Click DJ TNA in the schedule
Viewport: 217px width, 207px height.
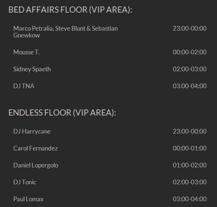(24, 86)
